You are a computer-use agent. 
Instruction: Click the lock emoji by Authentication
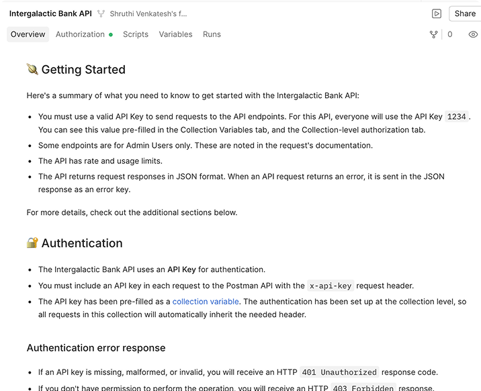pyautogui.click(x=32, y=243)
